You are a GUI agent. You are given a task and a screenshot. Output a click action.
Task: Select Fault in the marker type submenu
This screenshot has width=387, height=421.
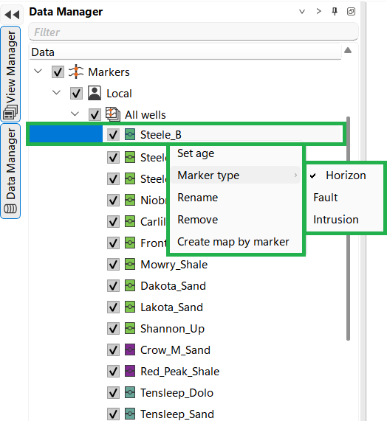tap(326, 198)
